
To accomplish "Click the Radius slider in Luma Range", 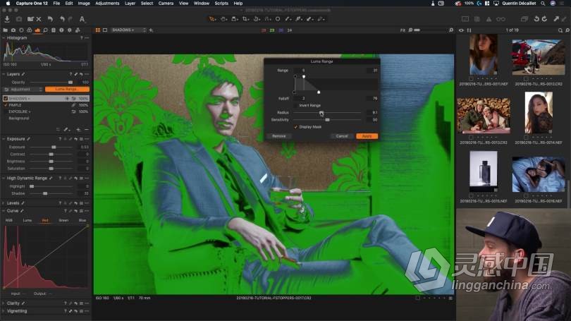I will [327, 113].
